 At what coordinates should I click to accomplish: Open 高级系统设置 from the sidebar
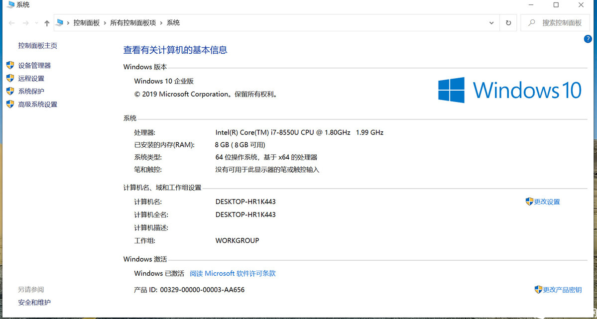click(38, 105)
